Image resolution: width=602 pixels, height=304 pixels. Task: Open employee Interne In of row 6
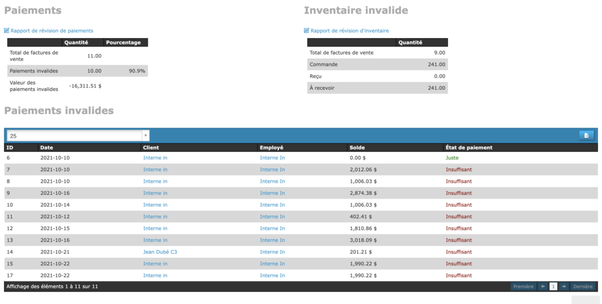272,157
